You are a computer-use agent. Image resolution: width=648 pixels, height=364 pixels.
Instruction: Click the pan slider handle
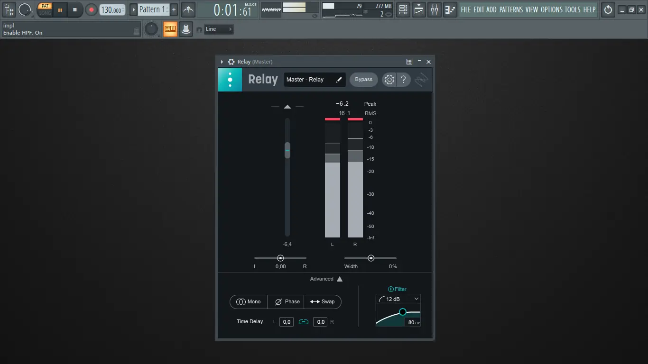[280, 258]
